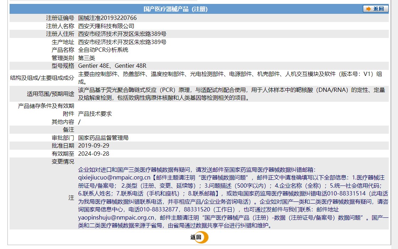Click the 有效期至 field label

click(63, 154)
